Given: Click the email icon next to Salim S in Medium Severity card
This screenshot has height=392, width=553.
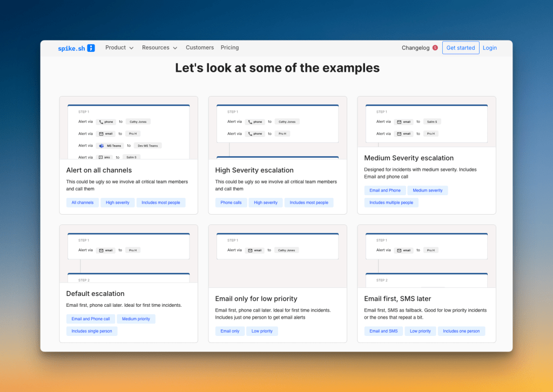Looking at the screenshot, I should click(x=399, y=122).
